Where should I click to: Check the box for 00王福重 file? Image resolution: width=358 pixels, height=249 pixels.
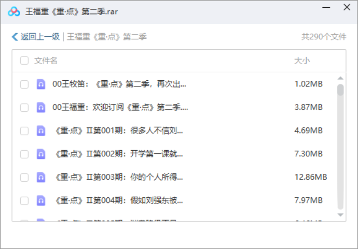click(x=24, y=108)
